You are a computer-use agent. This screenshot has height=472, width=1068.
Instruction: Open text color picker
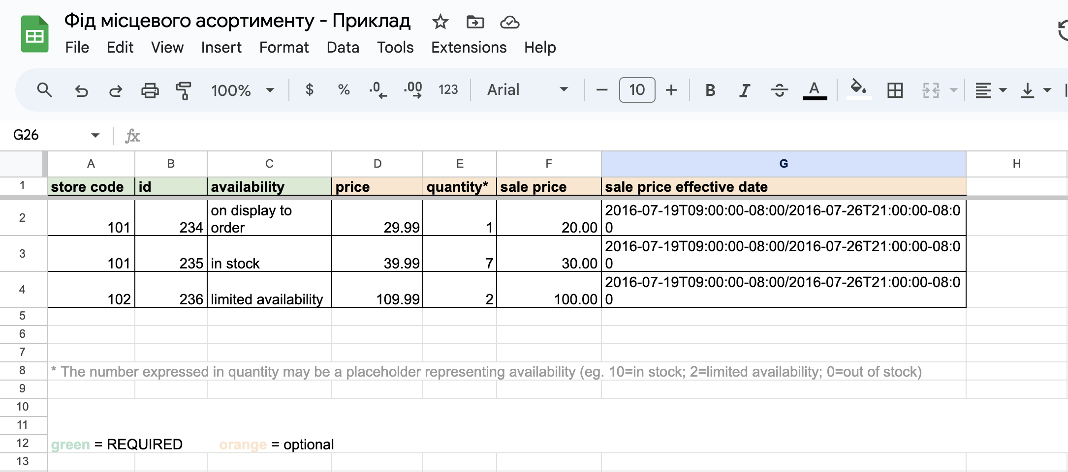(815, 90)
